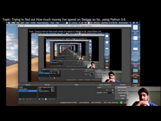
Task: Select the secret-stuff scene
Action: [x=28, y=89]
